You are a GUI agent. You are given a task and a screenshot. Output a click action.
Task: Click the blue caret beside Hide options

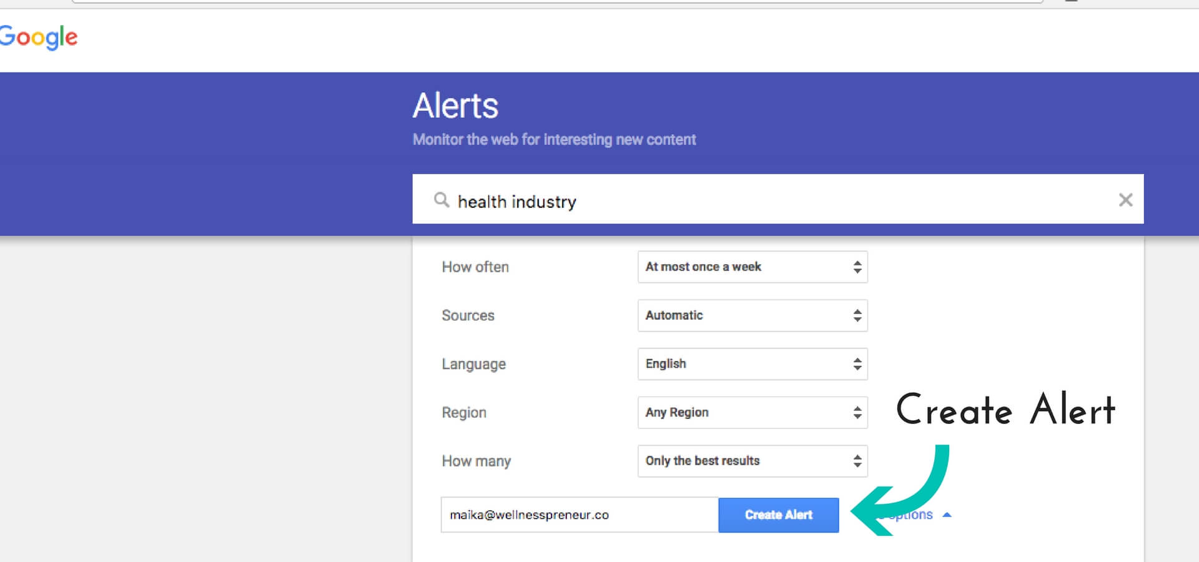point(947,515)
